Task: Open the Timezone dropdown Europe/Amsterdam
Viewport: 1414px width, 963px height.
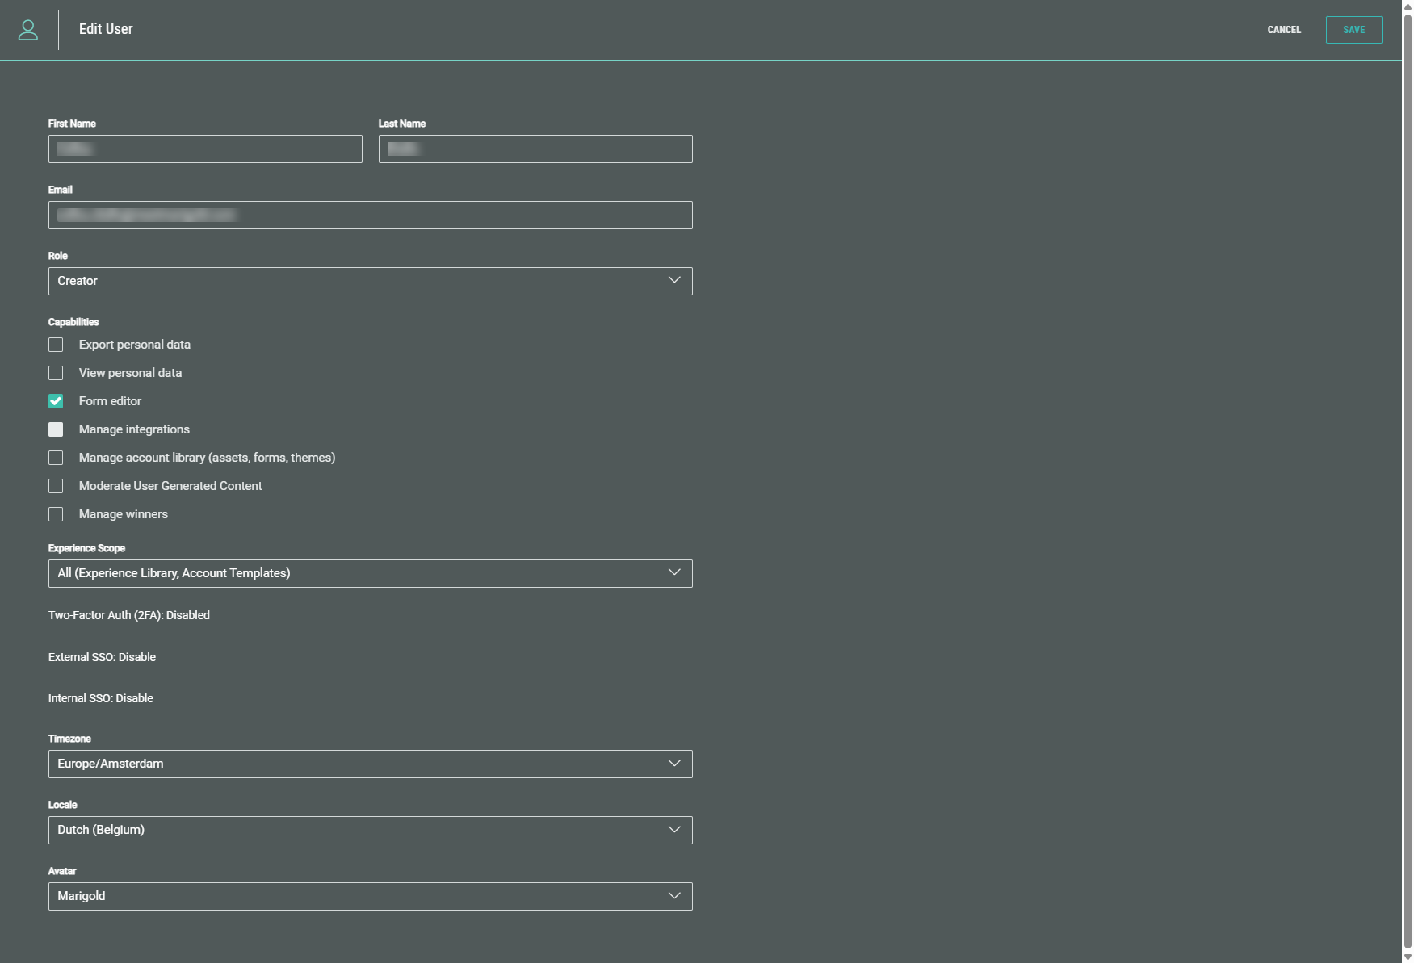Action: 370,764
